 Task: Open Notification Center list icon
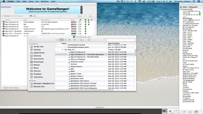coord(199,1)
